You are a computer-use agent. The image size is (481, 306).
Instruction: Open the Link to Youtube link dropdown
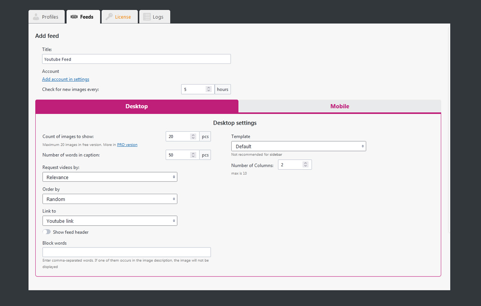(110, 221)
